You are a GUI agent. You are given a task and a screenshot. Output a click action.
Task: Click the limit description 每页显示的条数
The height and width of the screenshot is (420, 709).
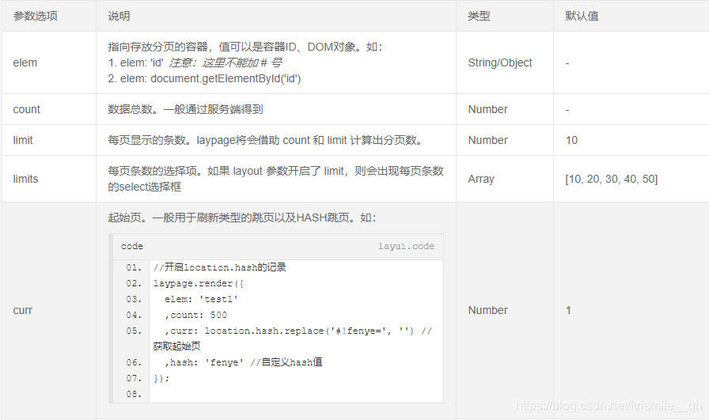point(266,140)
